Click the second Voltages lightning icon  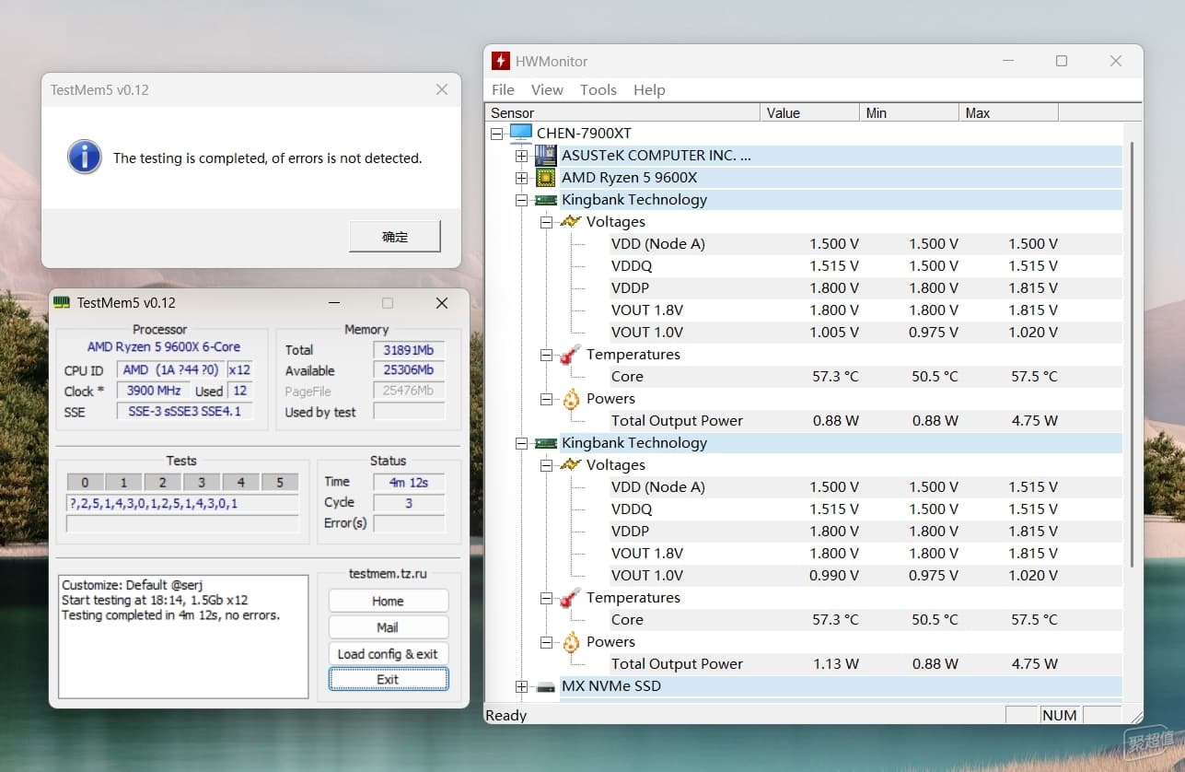coord(571,464)
